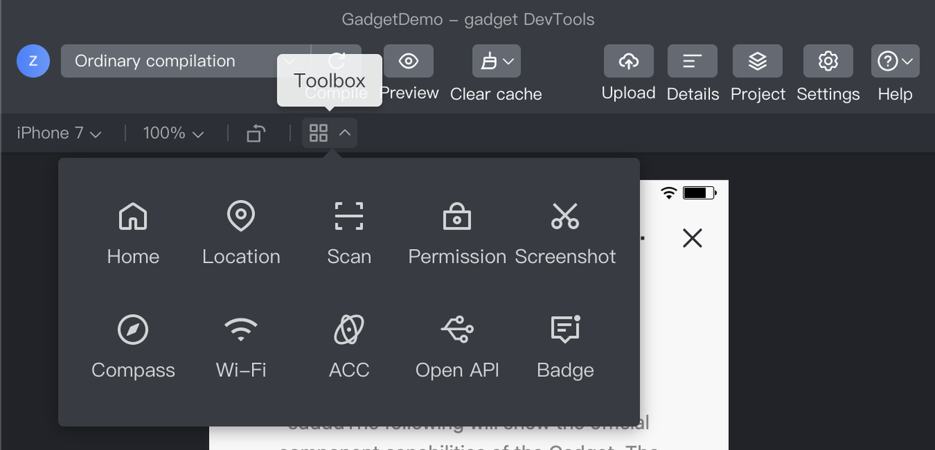Viewport: 935px width, 450px height.
Task: Rotate the device simulator orientation
Action: [255, 134]
